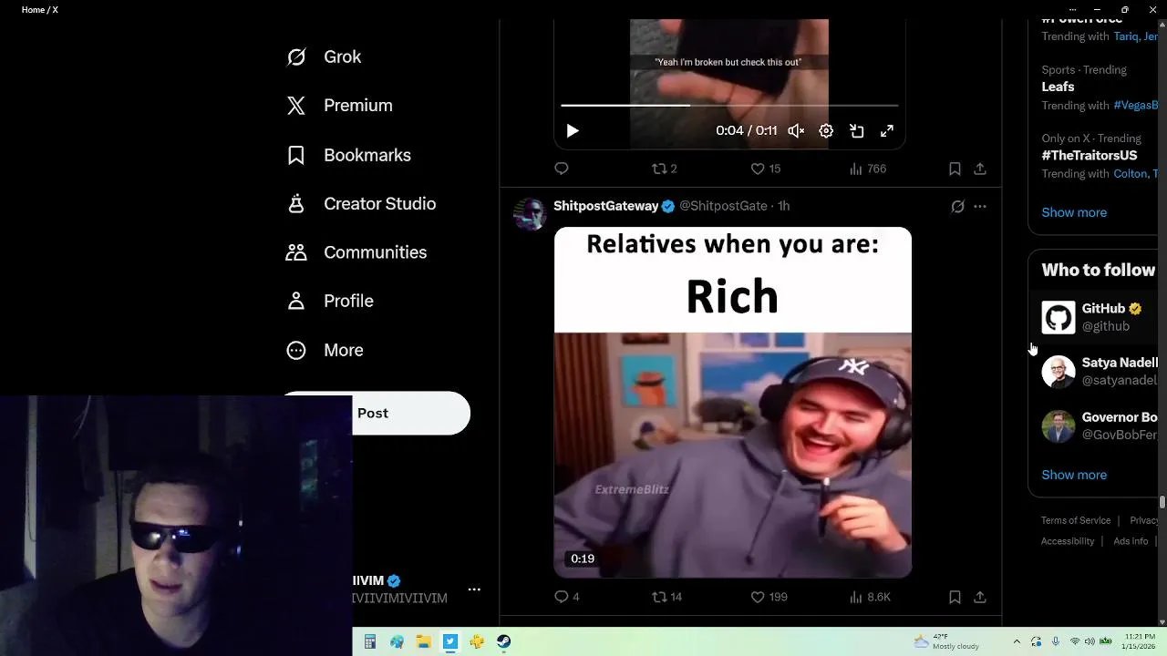Click Grok explain icon on ShitpostGateway post
Screen dimensions: 1167x656
click(957, 207)
